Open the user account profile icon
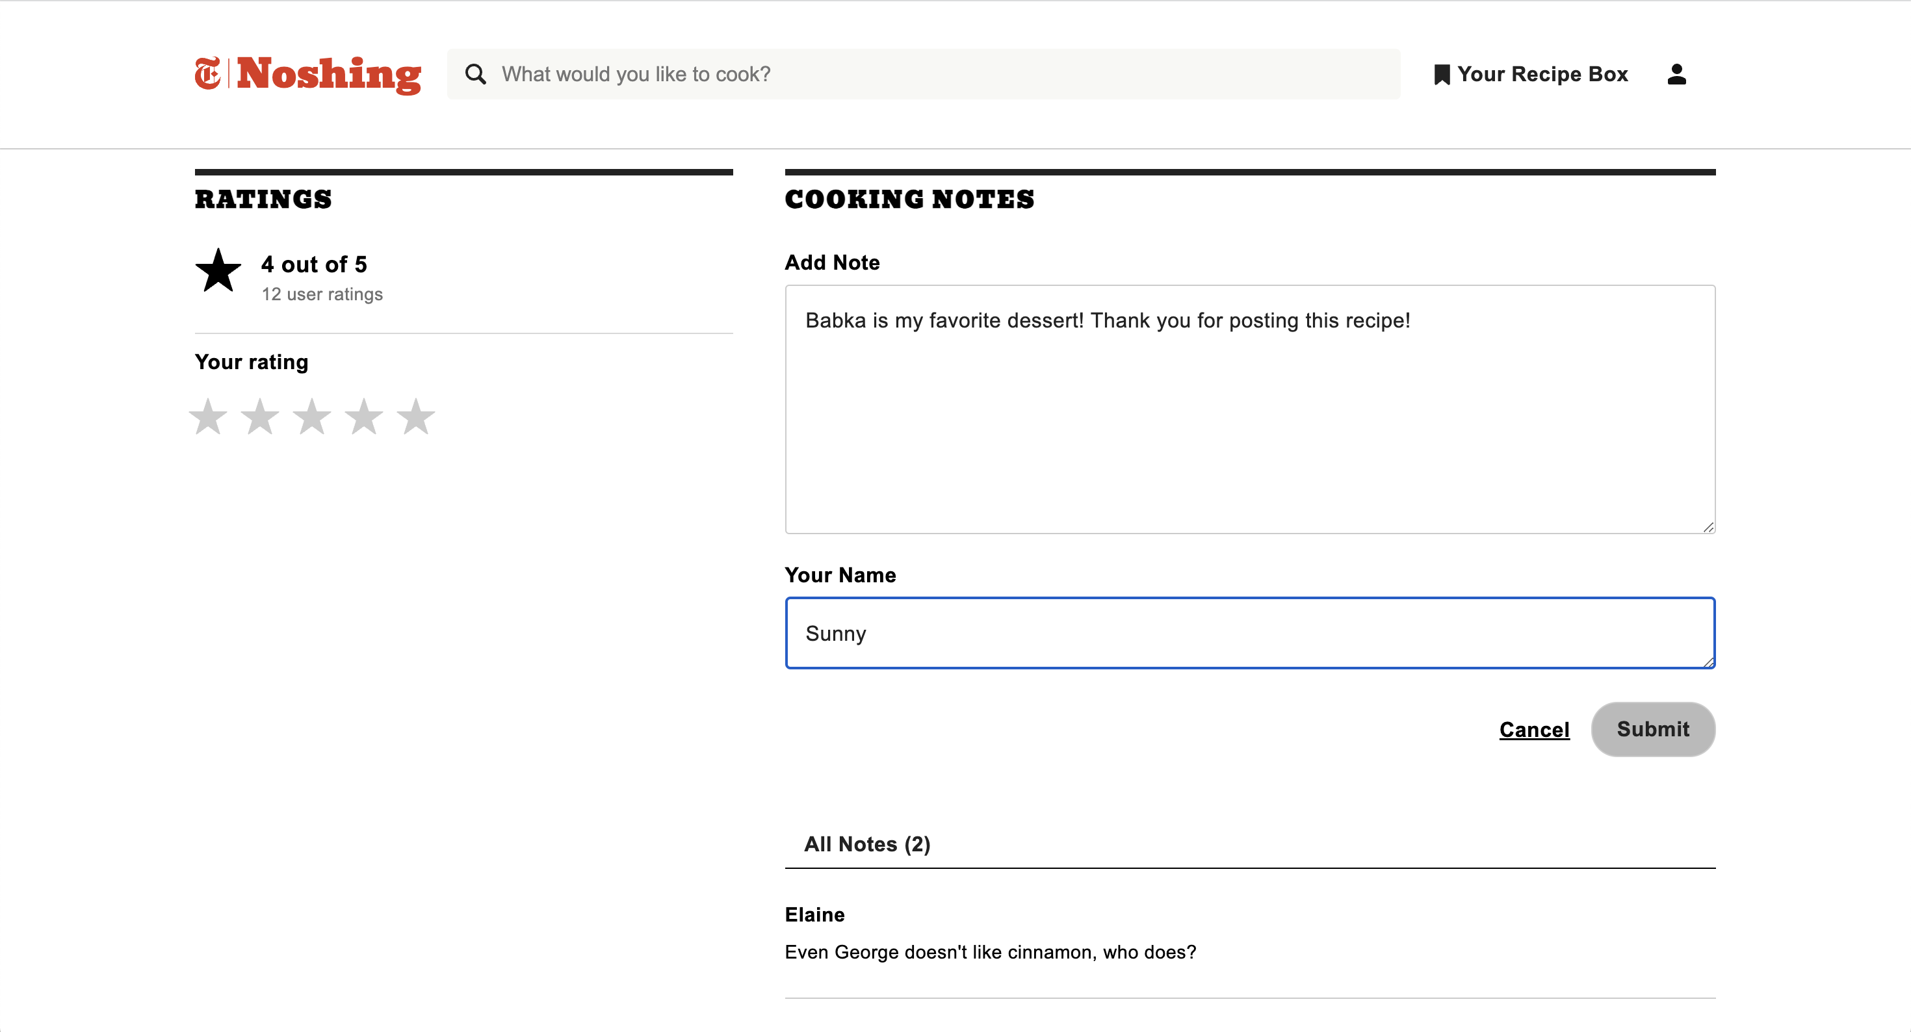Screen dimensions: 1911x1032 click(x=1676, y=74)
